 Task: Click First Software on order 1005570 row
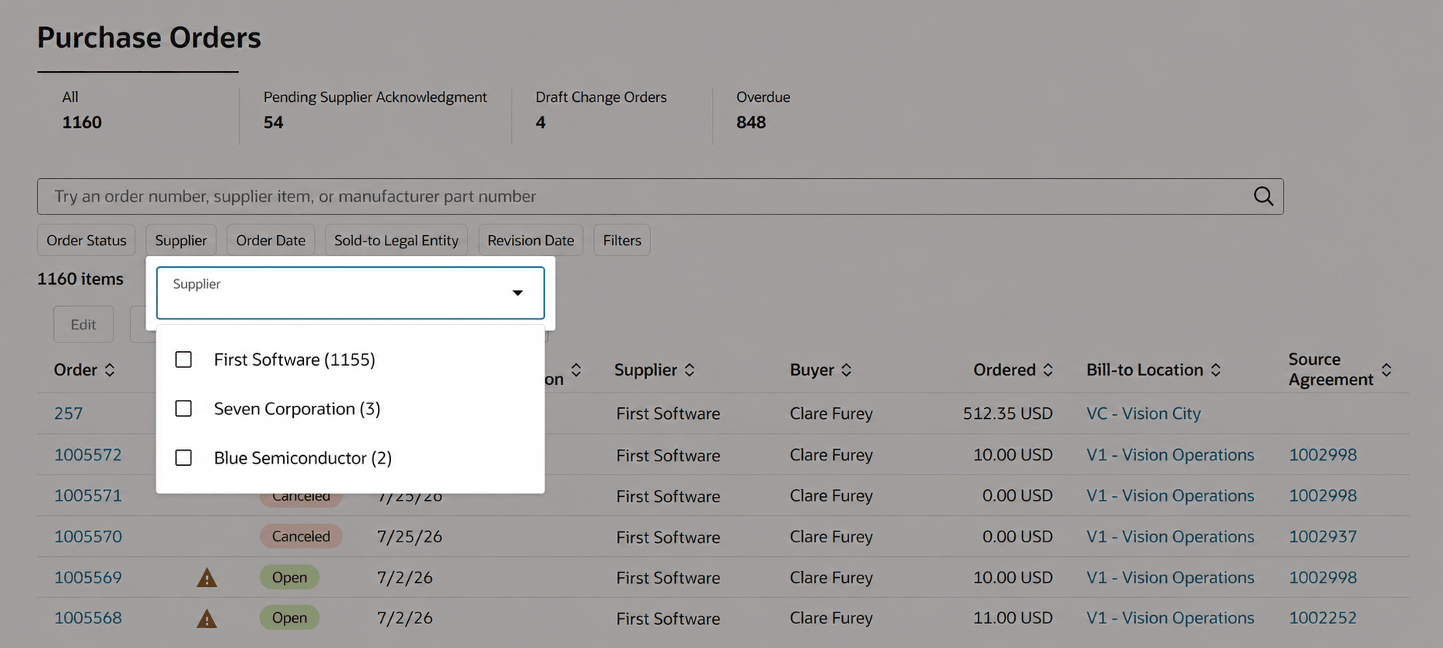point(668,537)
